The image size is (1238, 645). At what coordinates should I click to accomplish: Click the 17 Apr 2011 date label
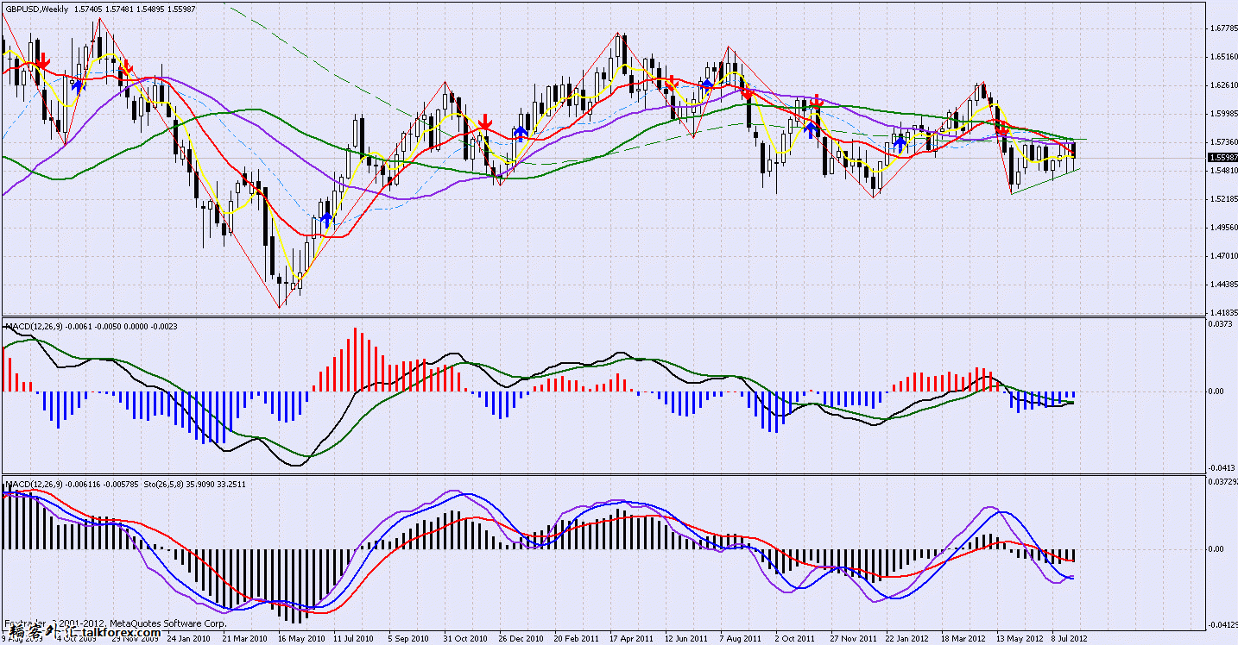point(631,638)
